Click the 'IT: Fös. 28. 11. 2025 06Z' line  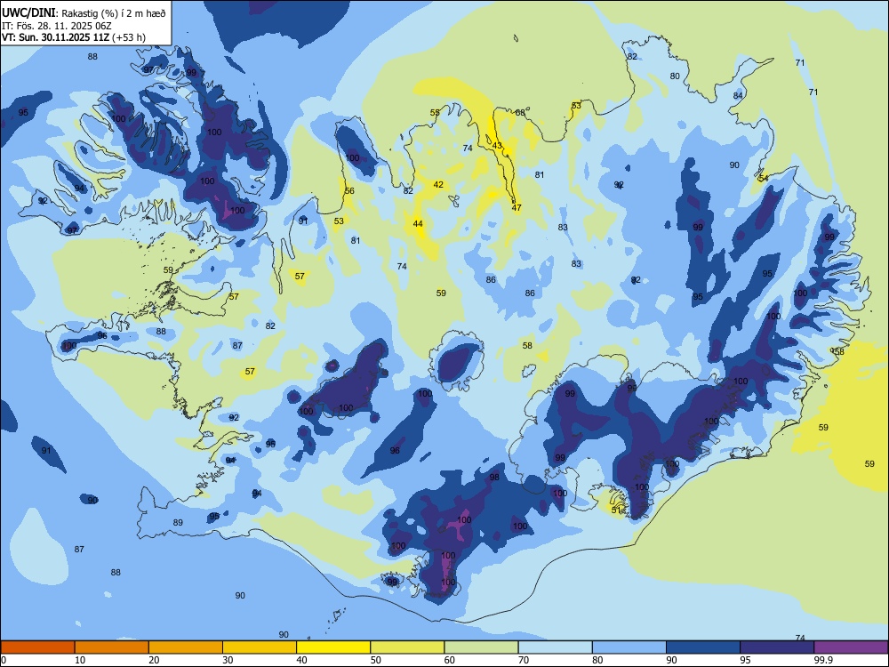point(56,26)
